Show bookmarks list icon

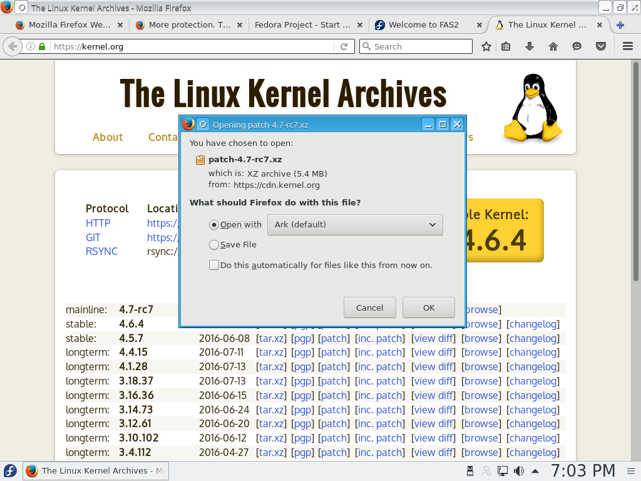click(506, 46)
